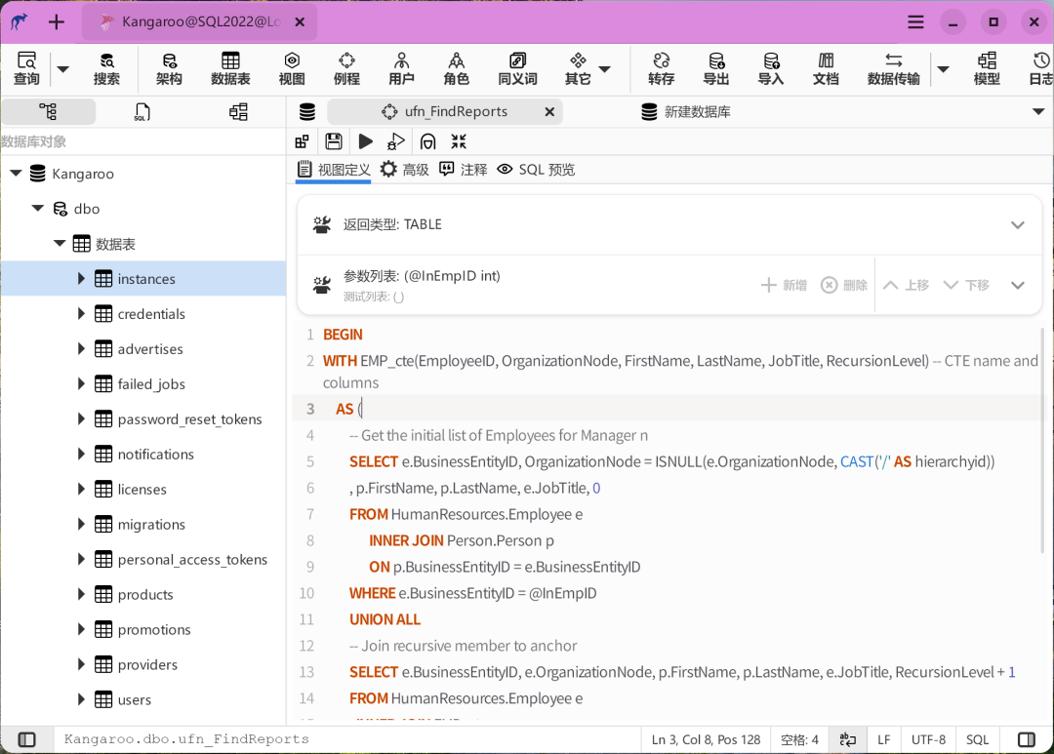The width and height of the screenshot is (1054, 754).
Task: Click the debug run icon beside play
Action: 396,141
